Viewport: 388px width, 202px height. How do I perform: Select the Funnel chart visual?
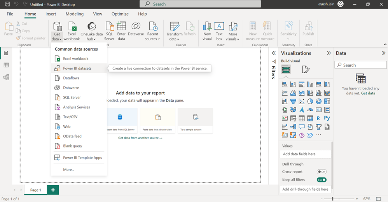click(293, 101)
